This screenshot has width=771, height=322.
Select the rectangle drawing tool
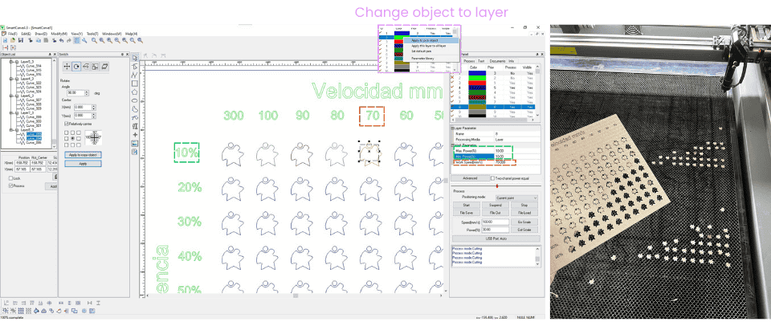point(134,84)
